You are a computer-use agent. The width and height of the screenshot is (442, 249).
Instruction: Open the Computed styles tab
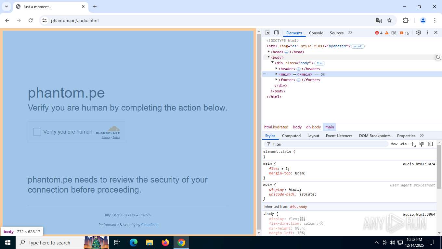(291, 136)
